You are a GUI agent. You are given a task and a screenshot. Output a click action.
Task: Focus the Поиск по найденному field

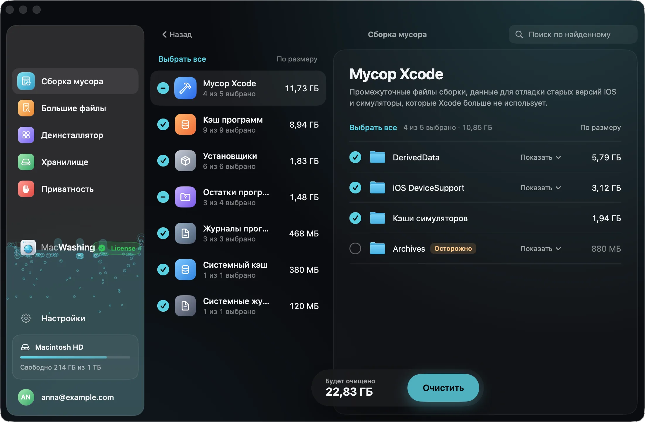[573, 35]
